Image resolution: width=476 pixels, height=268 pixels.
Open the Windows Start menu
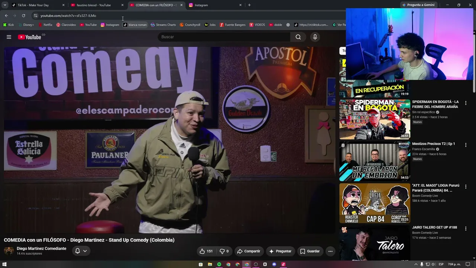click(4, 264)
